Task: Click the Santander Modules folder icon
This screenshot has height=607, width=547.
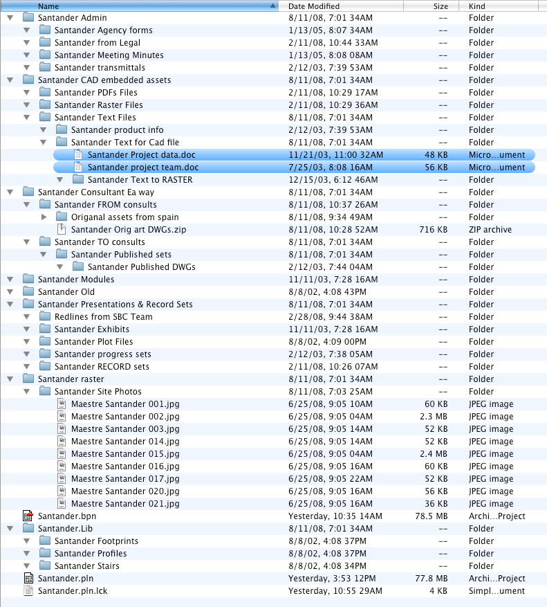Action: [28, 279]
